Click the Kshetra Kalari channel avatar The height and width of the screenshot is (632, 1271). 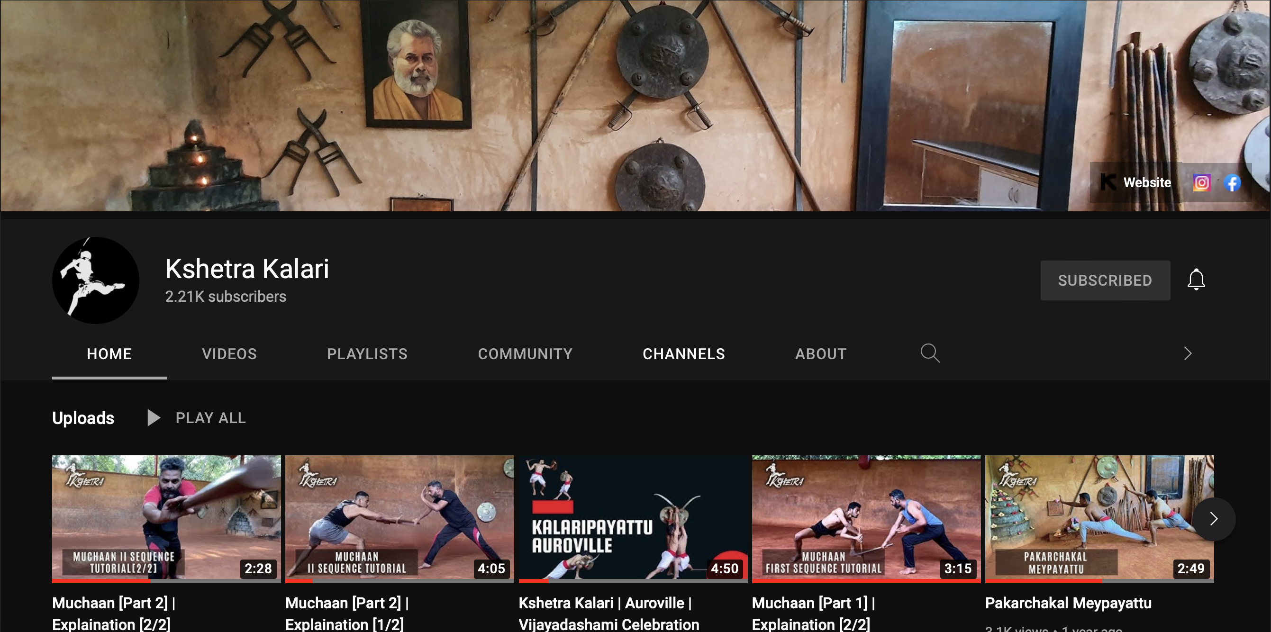[x=96, y=280]
